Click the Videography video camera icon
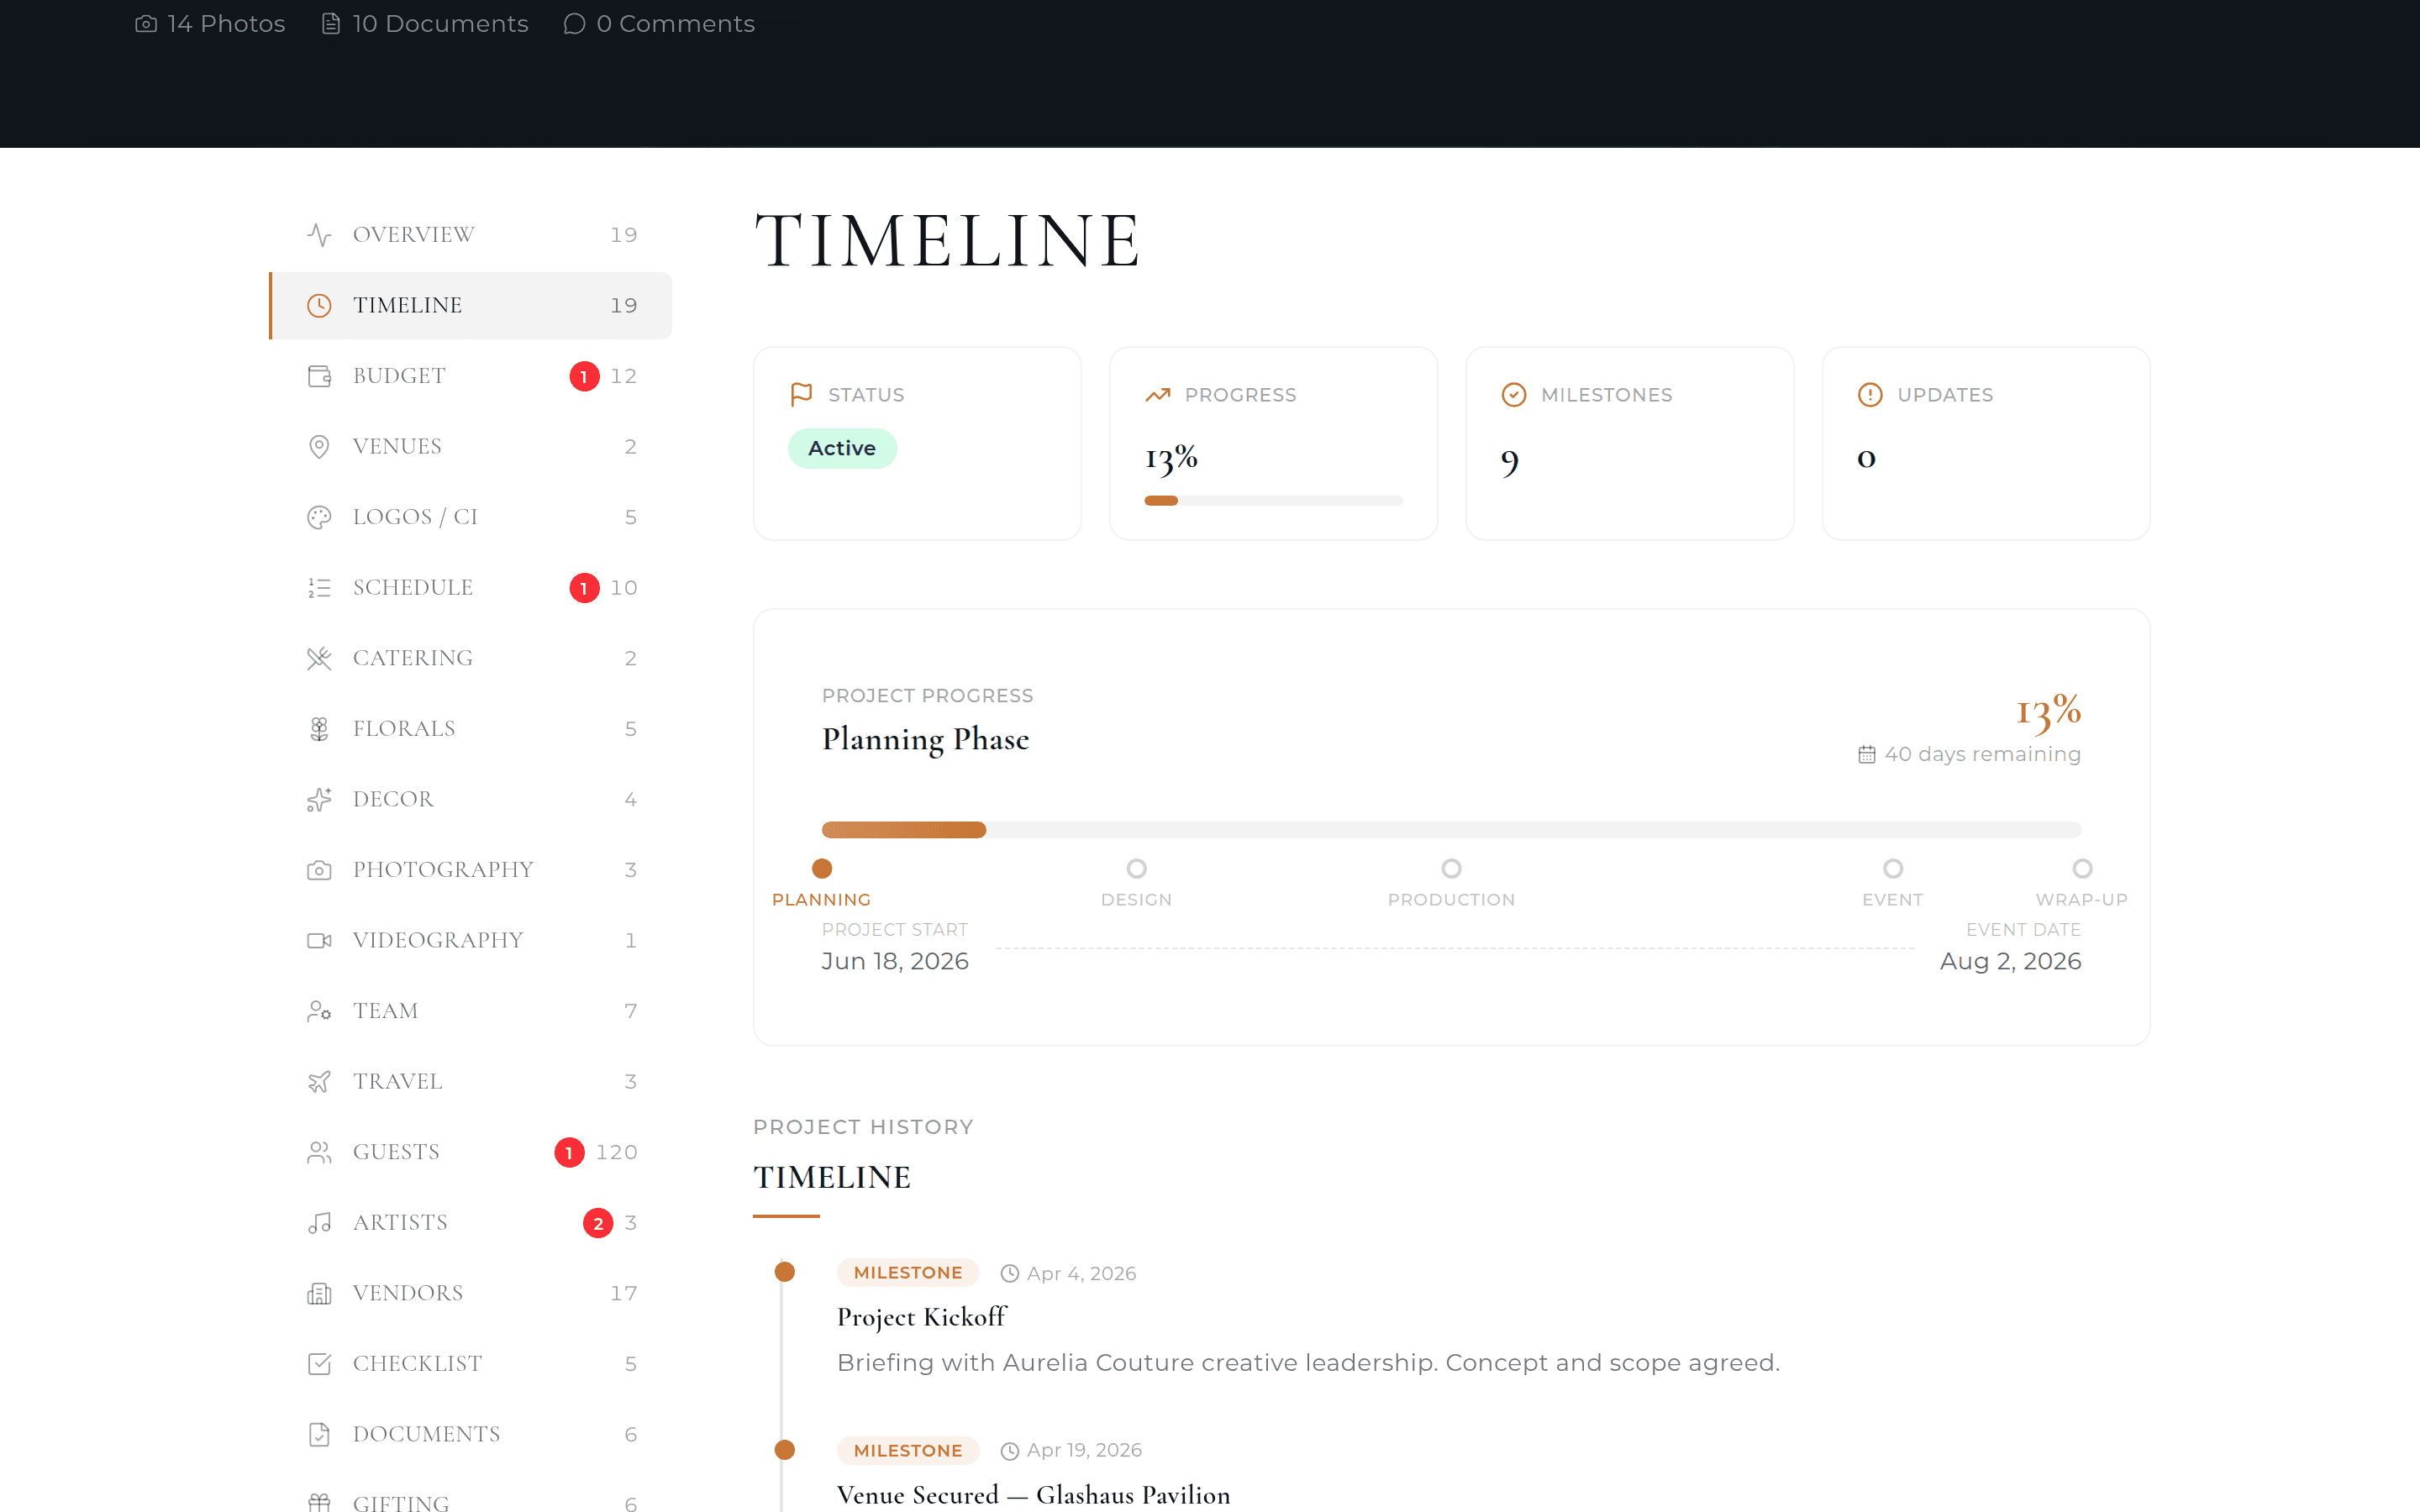2420x1512 pixels. tap(319, 941)
